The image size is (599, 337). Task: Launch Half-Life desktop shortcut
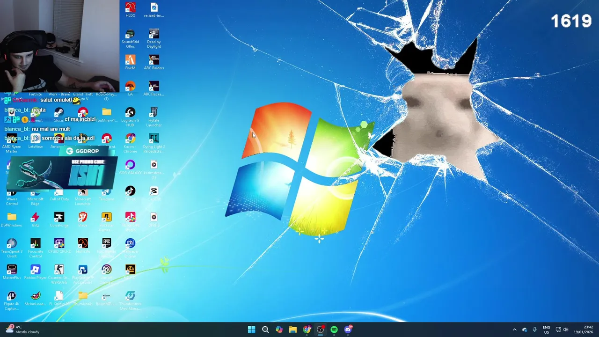click(83, 246)
